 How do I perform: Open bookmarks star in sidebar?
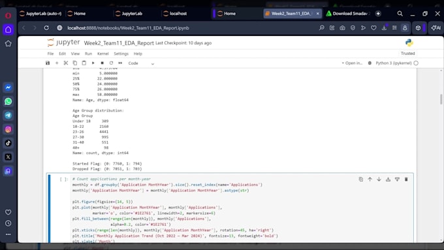pyautogui.click(x=8, y=44)
